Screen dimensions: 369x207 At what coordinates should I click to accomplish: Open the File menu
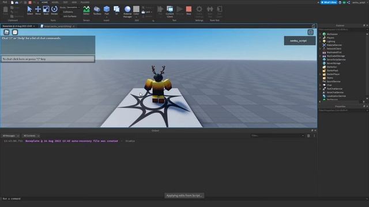pyautogui.click(x=5, y=2)
